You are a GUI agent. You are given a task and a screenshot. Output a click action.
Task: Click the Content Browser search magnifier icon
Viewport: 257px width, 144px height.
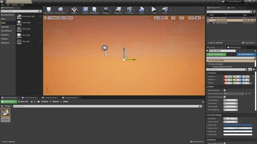click(200, 106)
